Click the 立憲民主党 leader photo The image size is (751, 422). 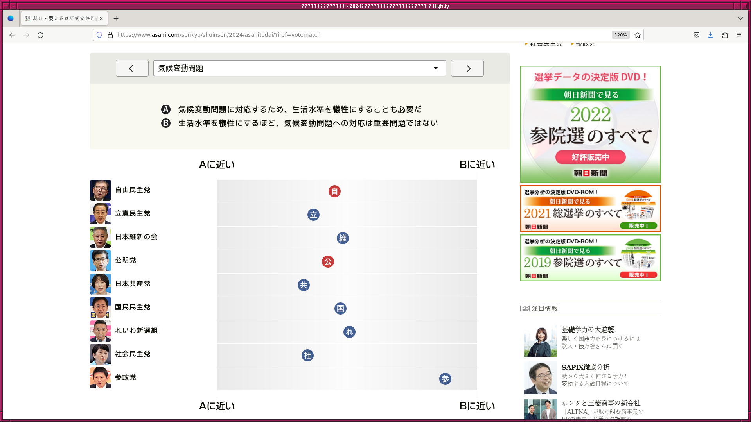pos(101,214)
